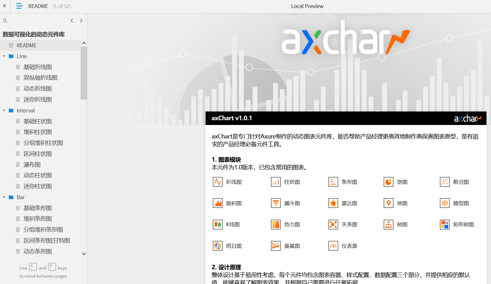Click the 树图 tree chart icon
The image size is (491, 284).
coord(389,224)
